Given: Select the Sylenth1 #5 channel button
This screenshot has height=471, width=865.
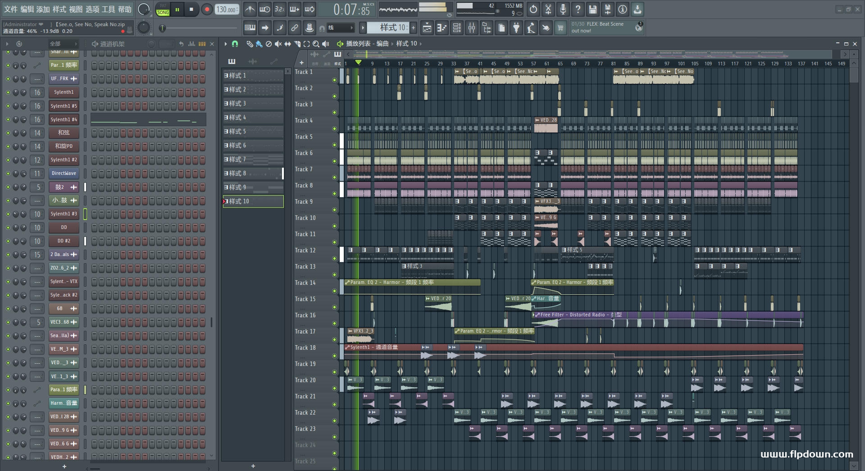Looking at the screenshot, I should pyautogui.click(x=64, y=106).
